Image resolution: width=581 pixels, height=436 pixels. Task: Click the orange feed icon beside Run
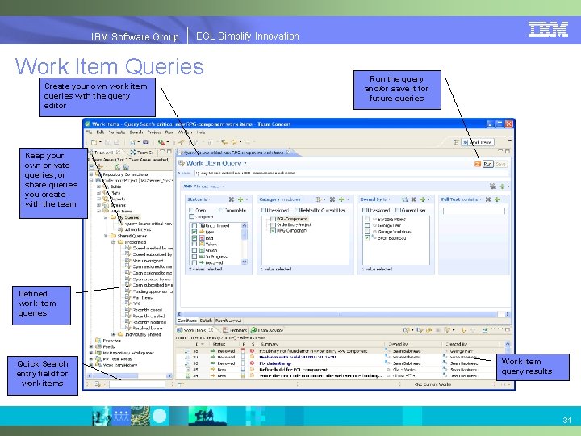point(478,164)
